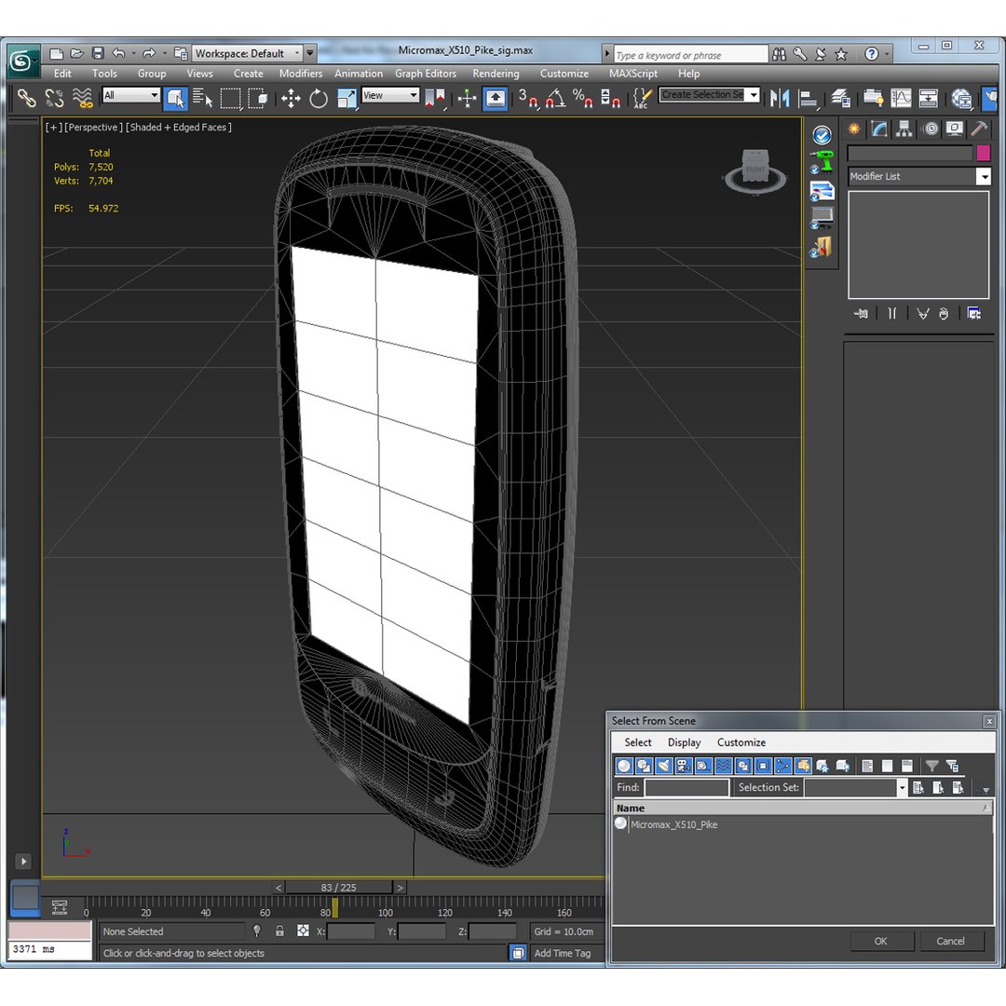Open the Display command panel tab
The width and height of the screenshot is (1006, 1006).
955,129
